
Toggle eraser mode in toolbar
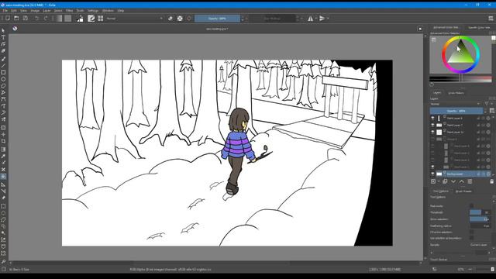click(x=170, y=19)
